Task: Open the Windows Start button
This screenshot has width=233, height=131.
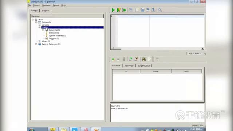Action: point(32,130)
